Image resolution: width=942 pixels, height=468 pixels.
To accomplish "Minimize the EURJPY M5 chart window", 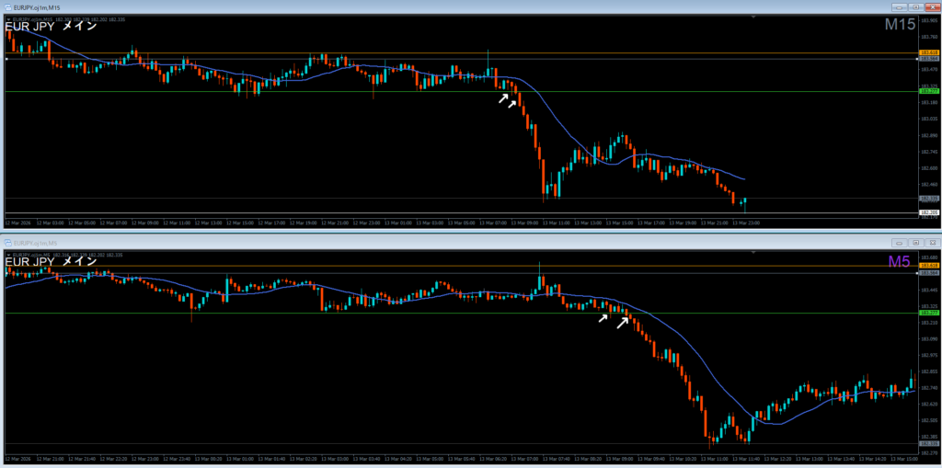I will 899,243.
